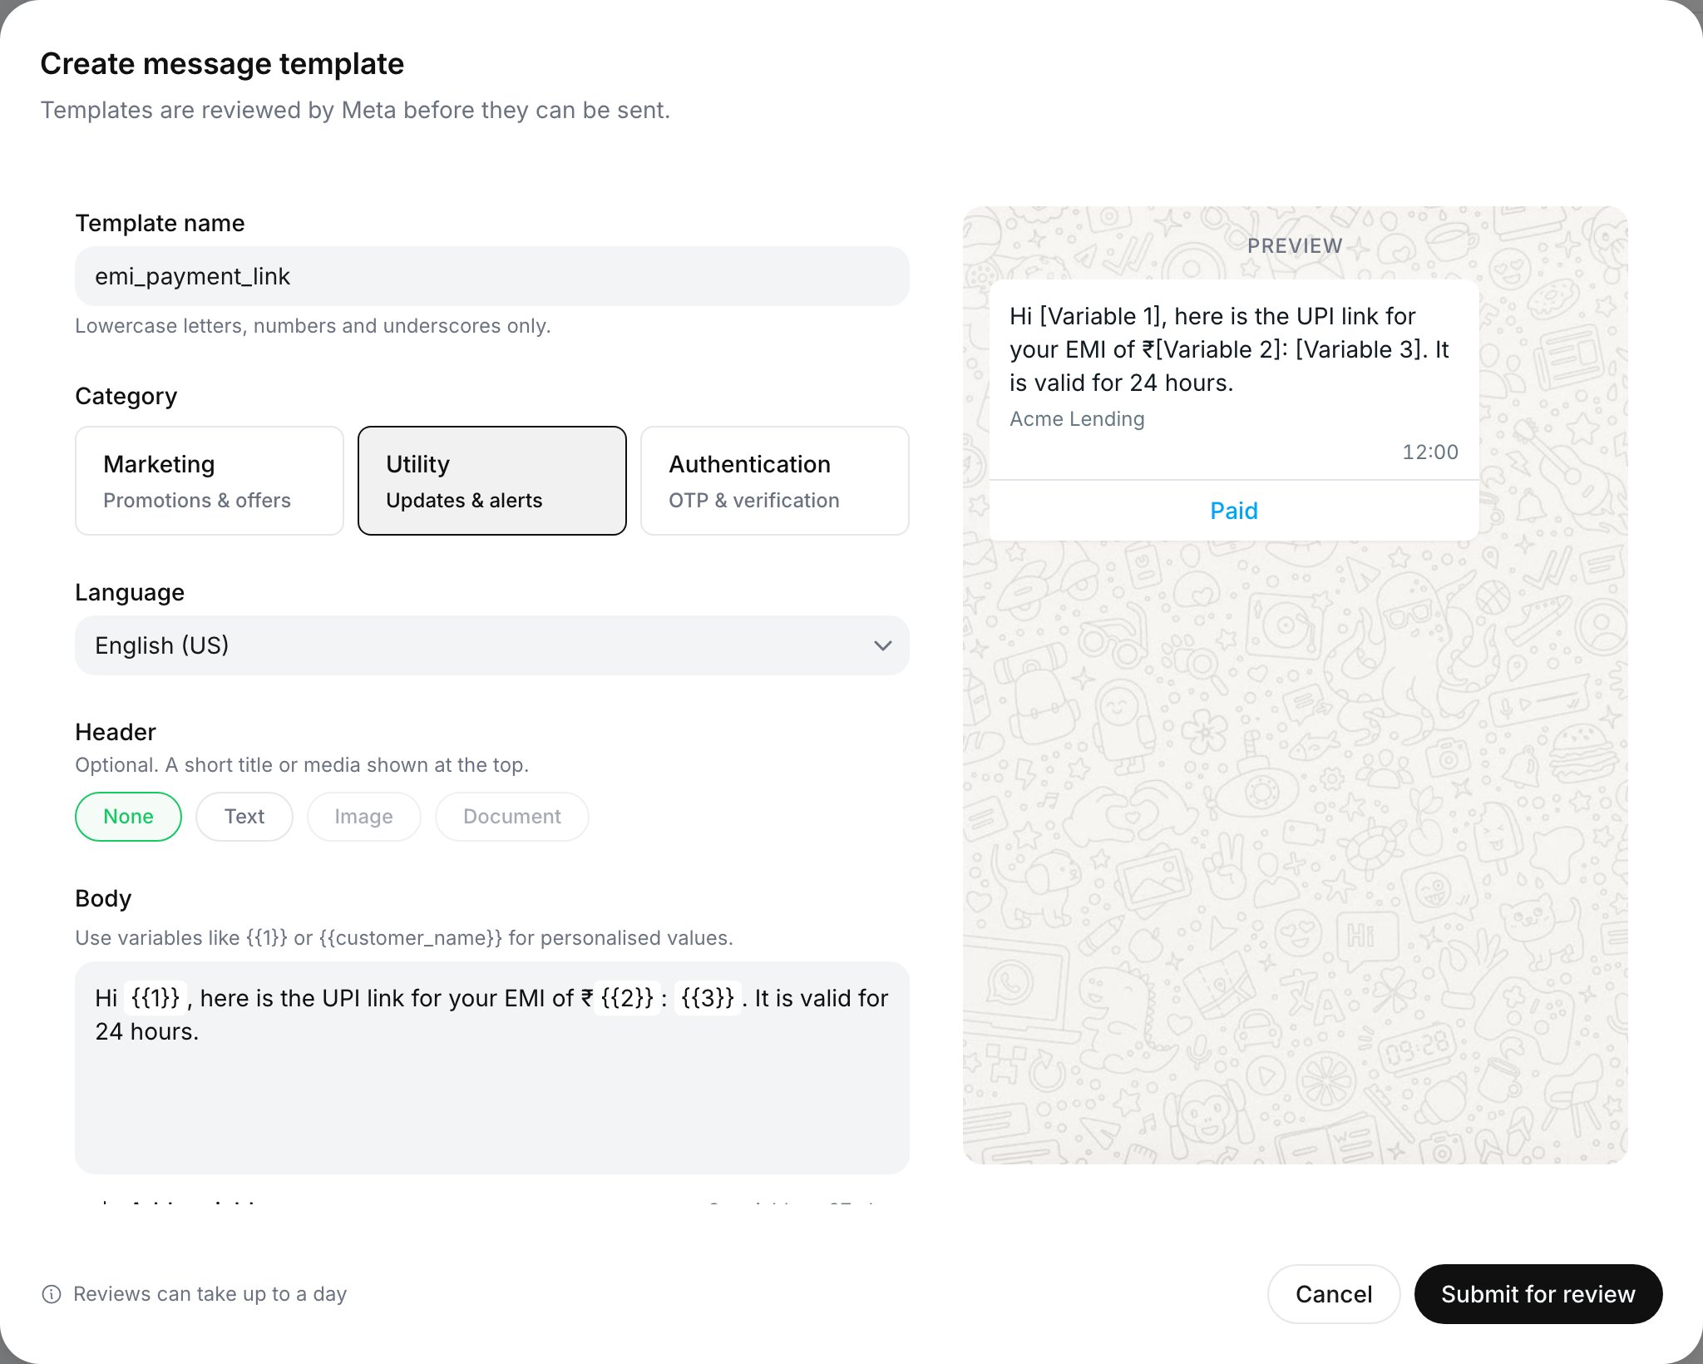Click the {{2}} variable chip in body
Screen dimensions: 1703x1364
coord(627,998)
